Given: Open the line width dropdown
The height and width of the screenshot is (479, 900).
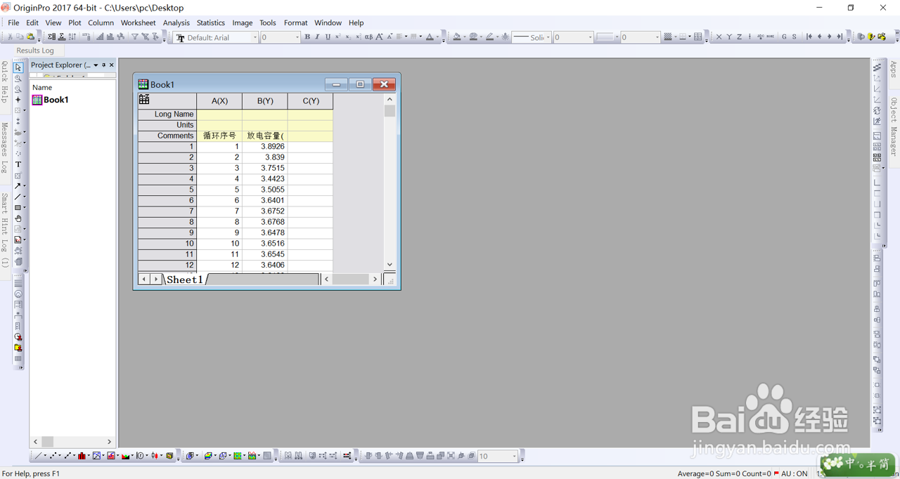Looking at the screenshot, I should (x=590, y=37).
